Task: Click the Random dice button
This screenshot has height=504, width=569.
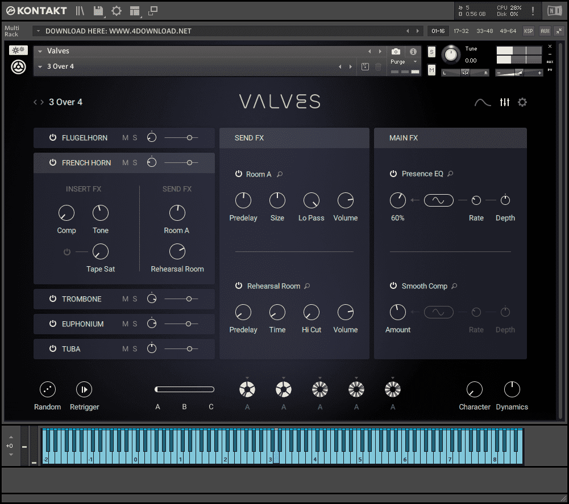Action: coord(48,389)
